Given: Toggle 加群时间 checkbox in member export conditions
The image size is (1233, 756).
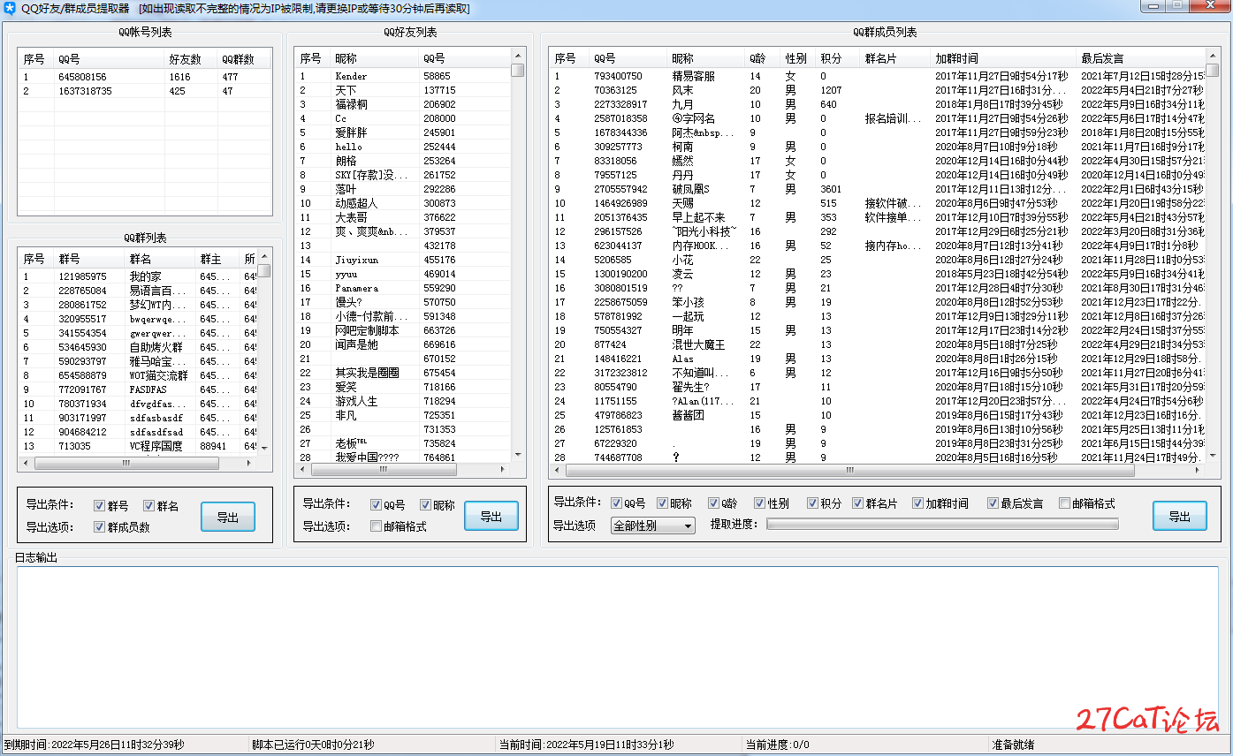Looking at the screenshot, I should click(918, 503).
